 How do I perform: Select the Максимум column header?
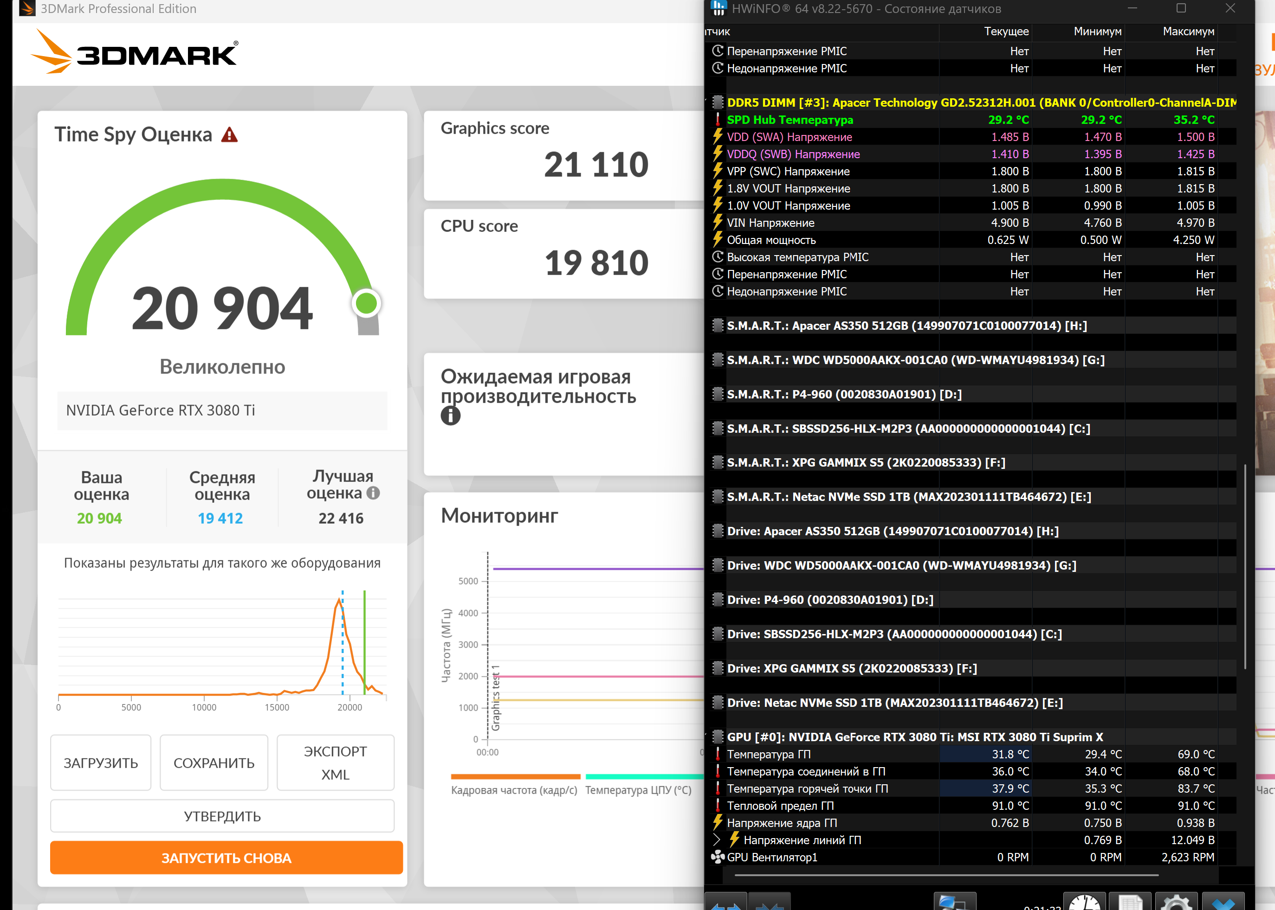(1188, 32)
